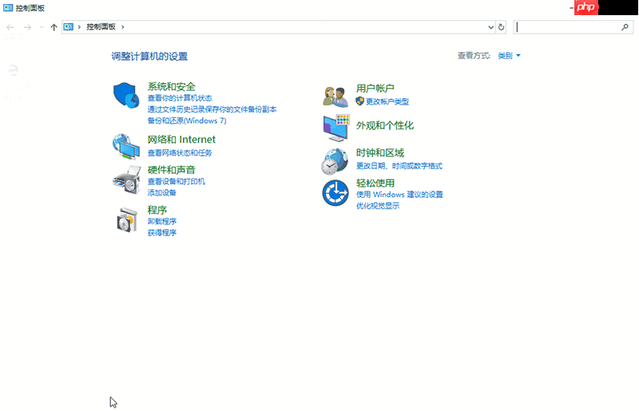This screenshot has height=411, width=639.
Task: Click the Back navigation arrow
Action: coord(10,27)
